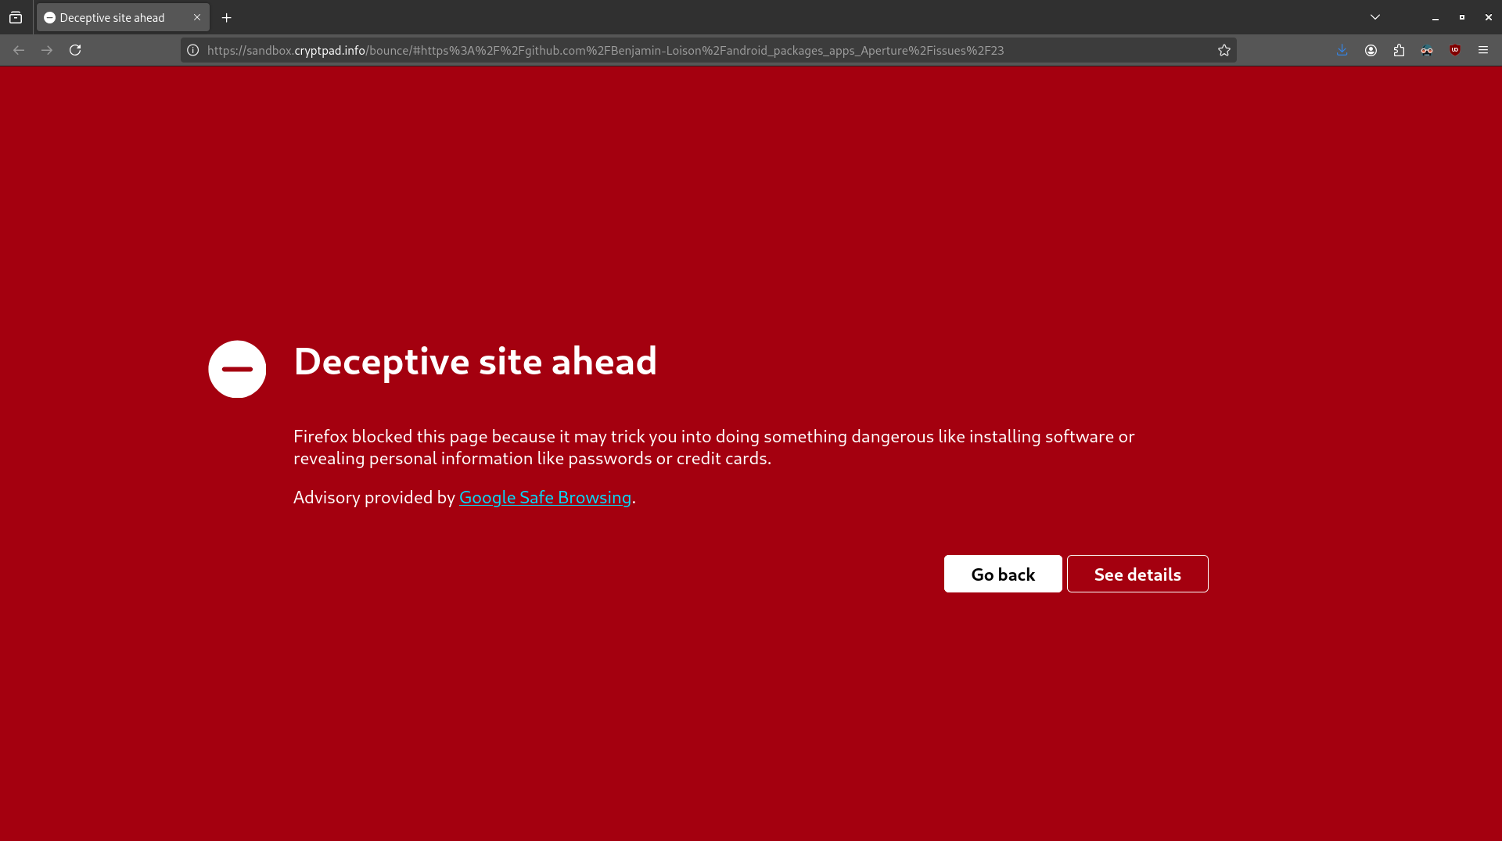Screen dimensions: 1502x841
Task: Expand the list all tabs chevron
Action: click(1375, 17)
